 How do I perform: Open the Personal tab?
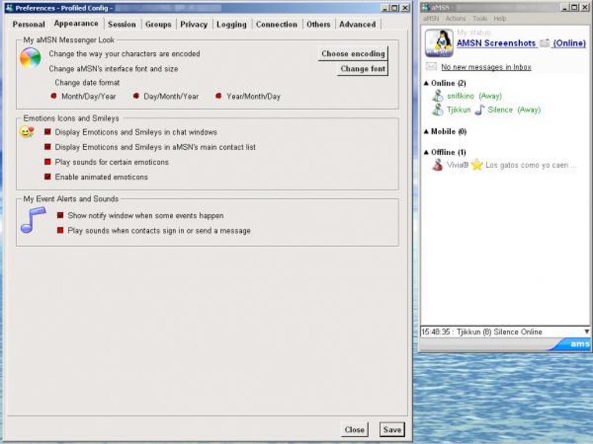point(28,24)
